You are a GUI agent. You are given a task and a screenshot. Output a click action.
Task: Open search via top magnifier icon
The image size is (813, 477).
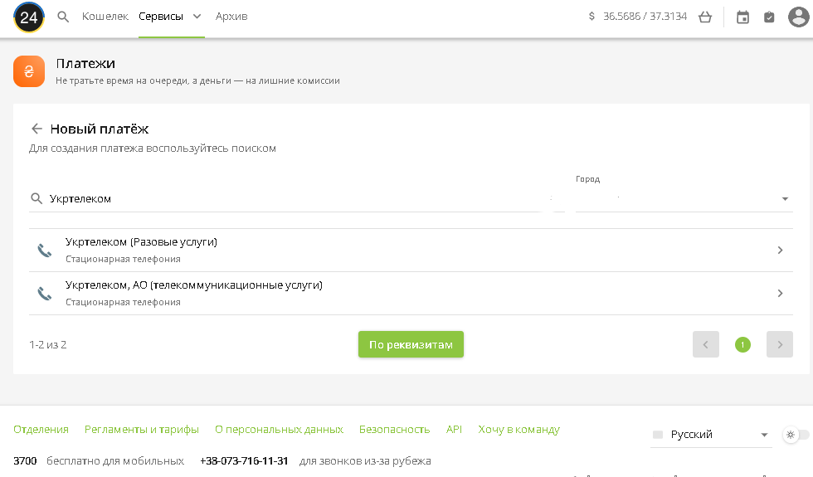(x=63, y=17)
